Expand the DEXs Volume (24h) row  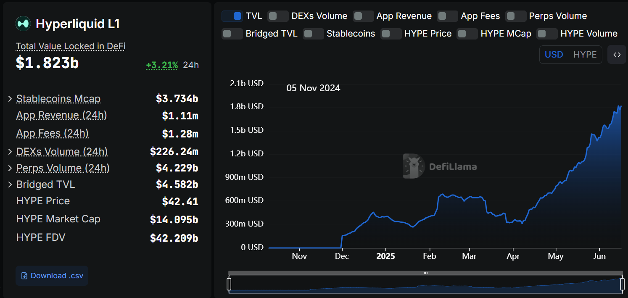coord(10,151)
